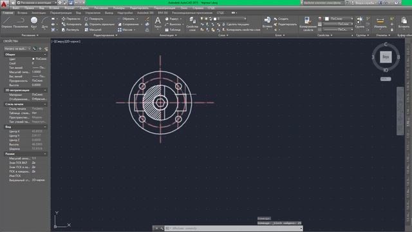Click the Растянуть (Stretch) tool
This screenshot has height=232, width=412.
point(70,30)
